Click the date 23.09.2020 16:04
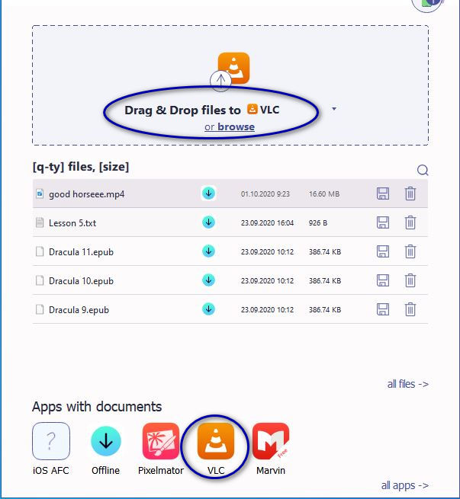 pyautogui.click(x=267, y=222)
